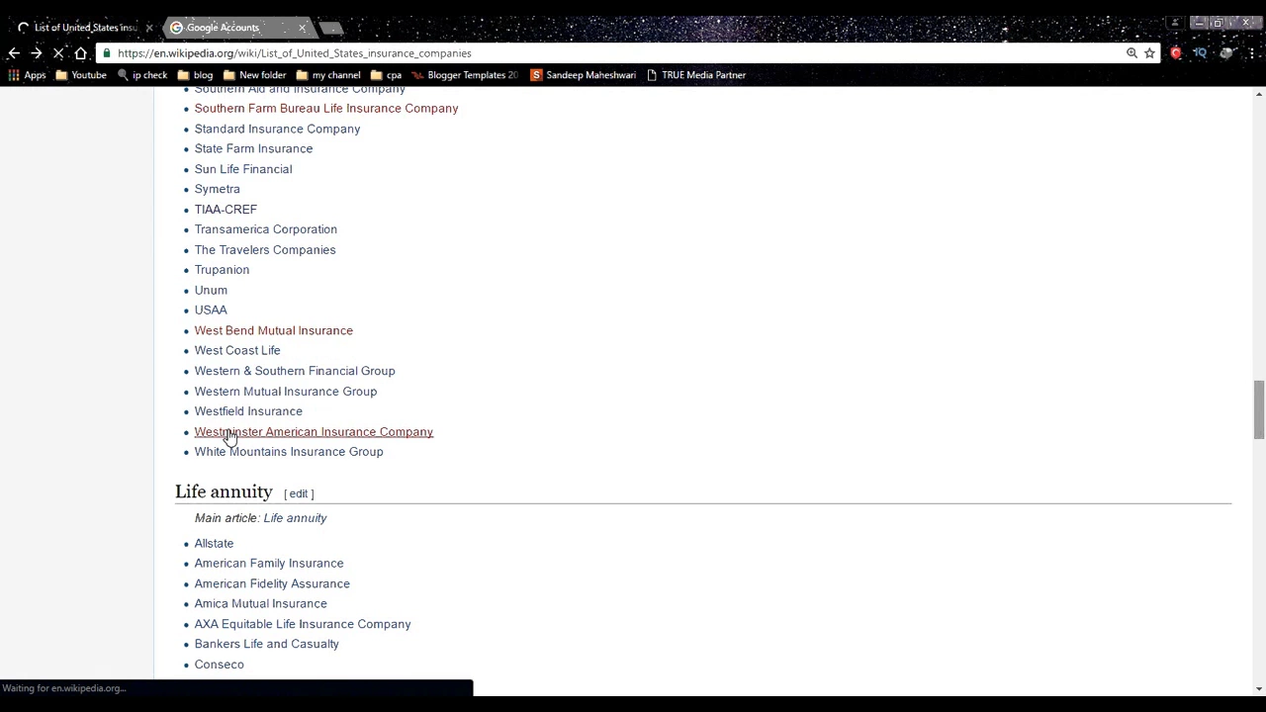
Task: Click the scrollbar up arrow
Action: point(1258,94)
